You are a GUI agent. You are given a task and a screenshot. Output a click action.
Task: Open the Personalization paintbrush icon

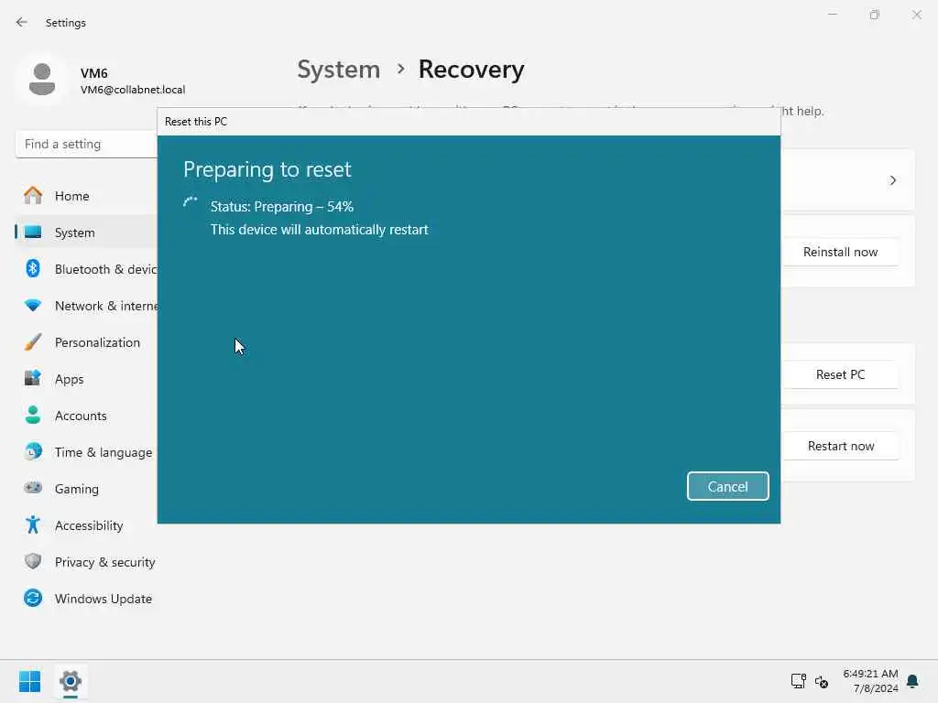point(33,342)
